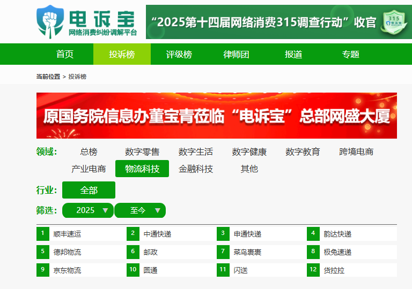Choose the 数字生活 domain filter
Viewport: 412px width, 289px height.
(196, 151)
